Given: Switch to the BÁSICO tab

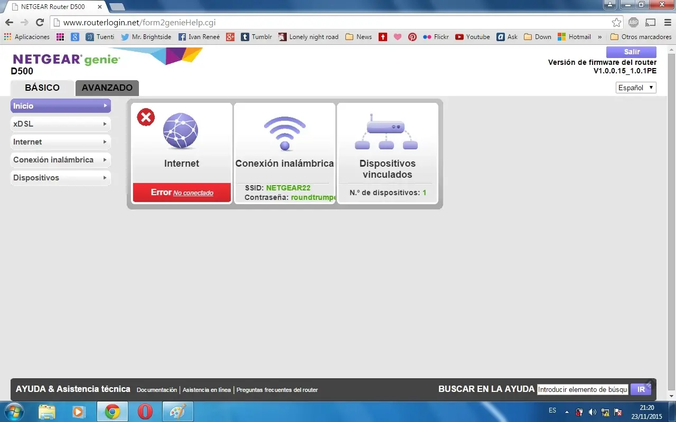Looking at the screenshot, I should [42, 88].
